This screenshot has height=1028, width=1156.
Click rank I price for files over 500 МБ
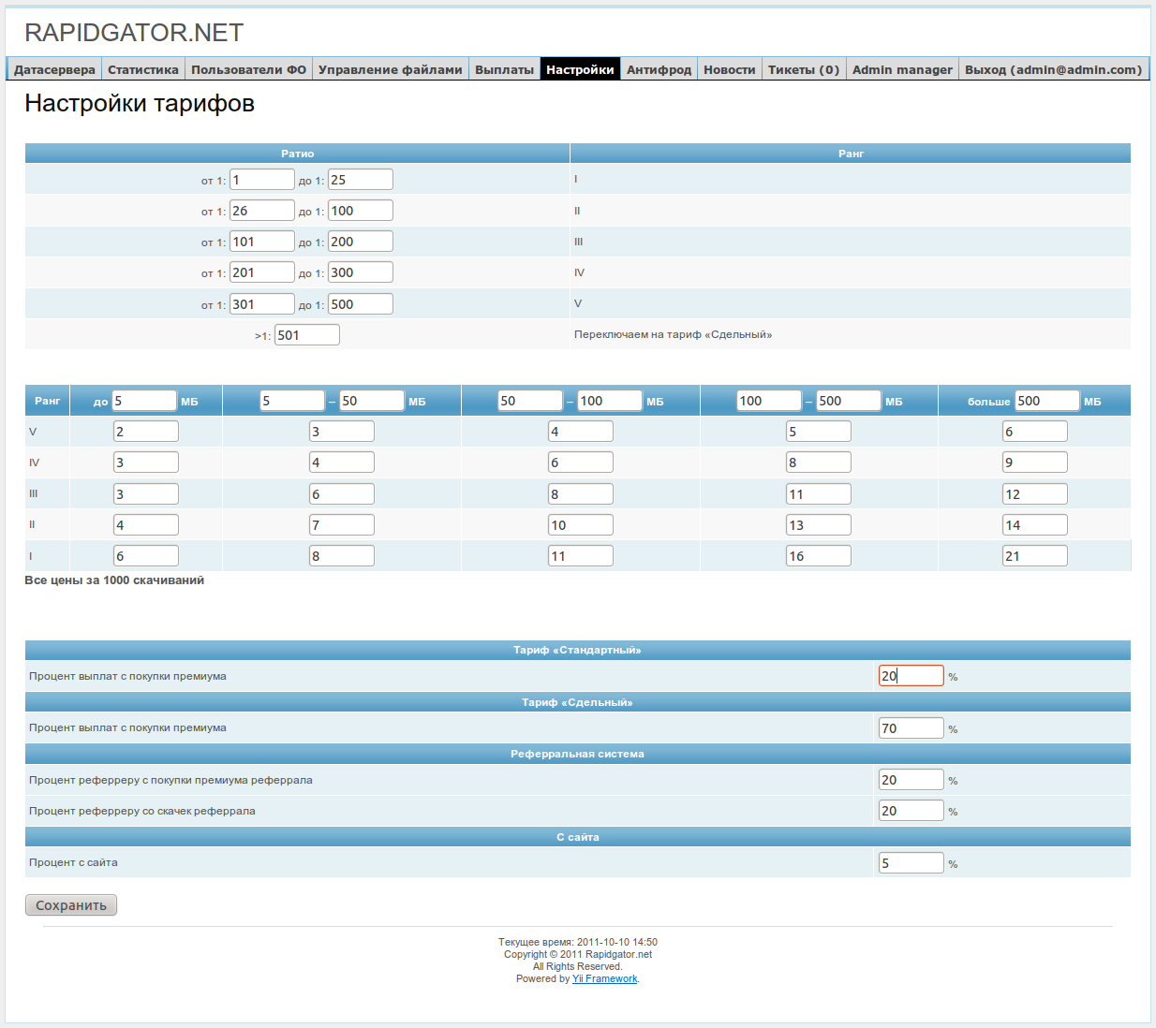[1035, 556]
